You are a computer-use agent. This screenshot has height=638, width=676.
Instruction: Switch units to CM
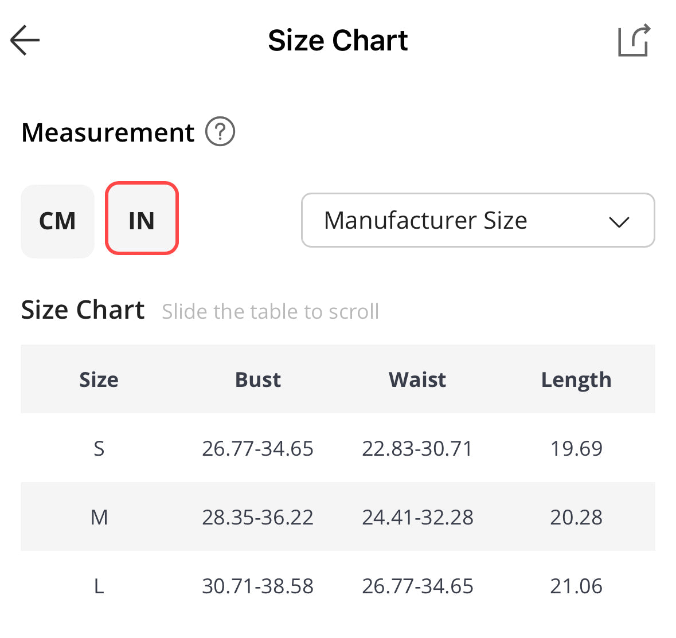57,221
